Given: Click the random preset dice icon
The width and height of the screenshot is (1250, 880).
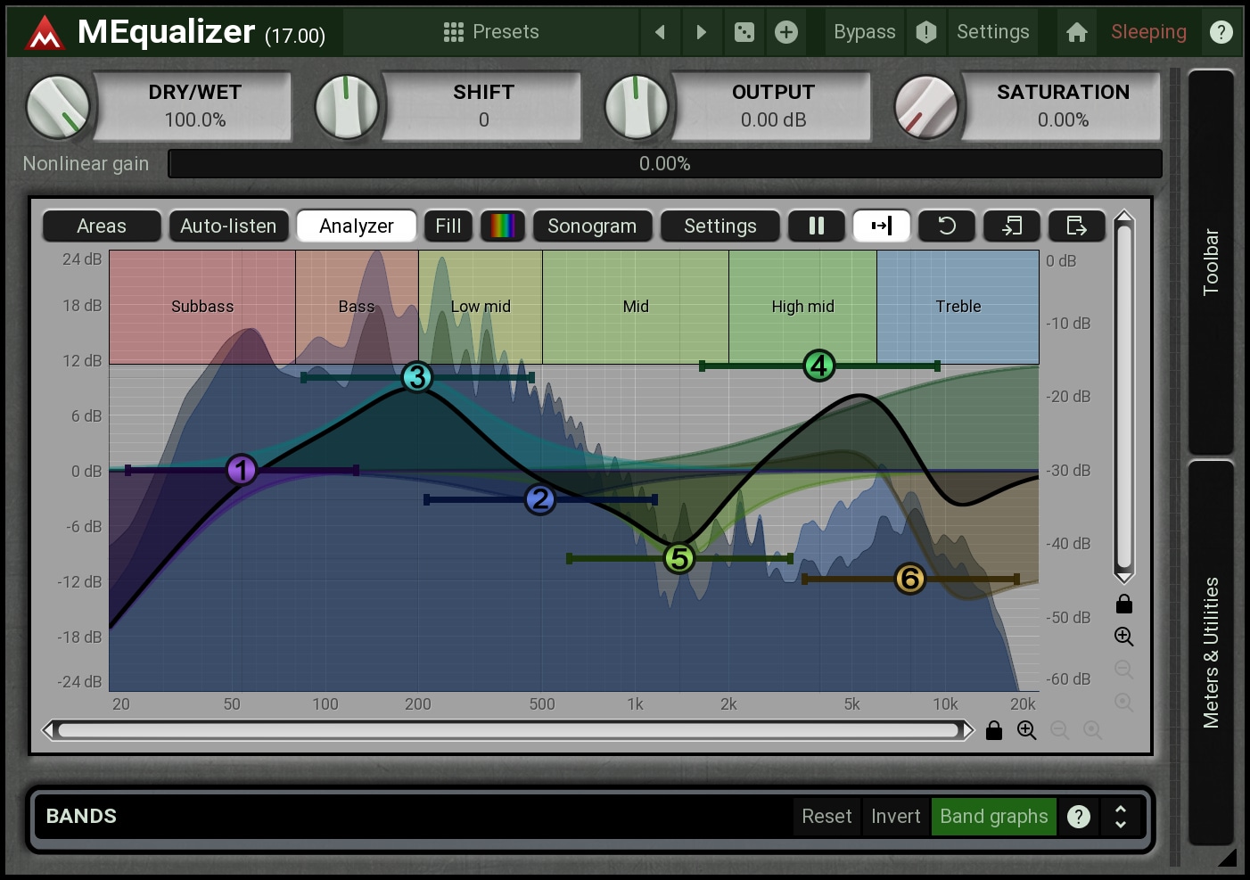Looking at the screenshot, I should [744, 32].
